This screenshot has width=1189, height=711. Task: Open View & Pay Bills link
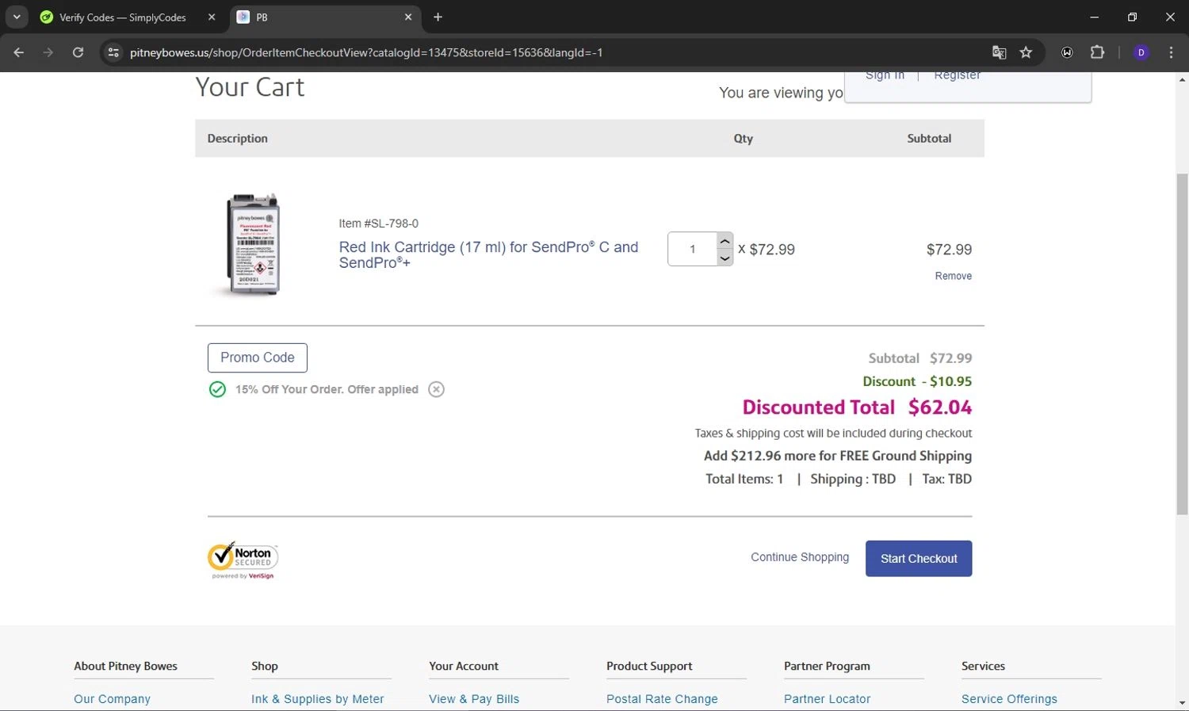(474, 699)
